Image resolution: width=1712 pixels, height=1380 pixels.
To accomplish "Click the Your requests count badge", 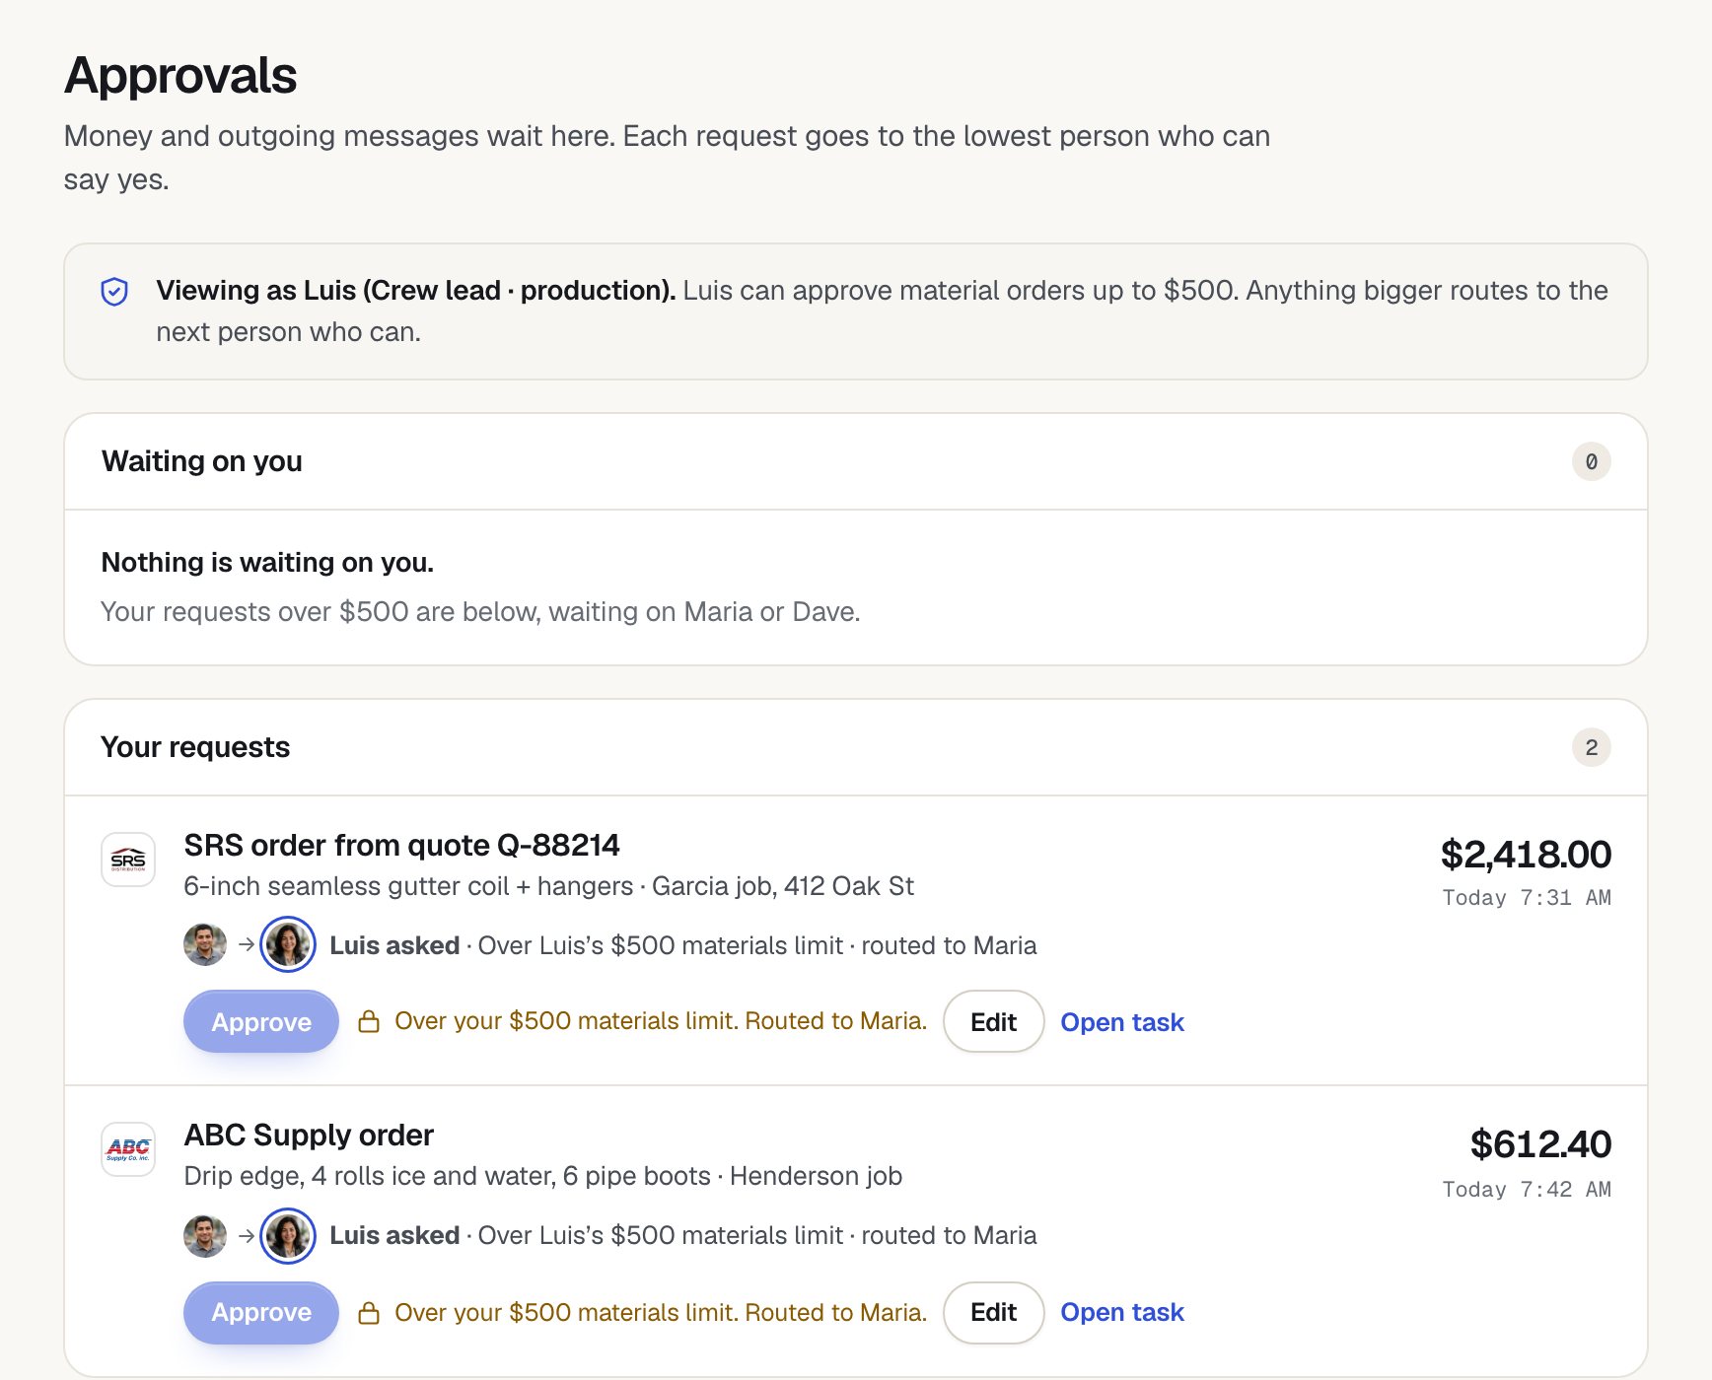I will [1591, 747].
